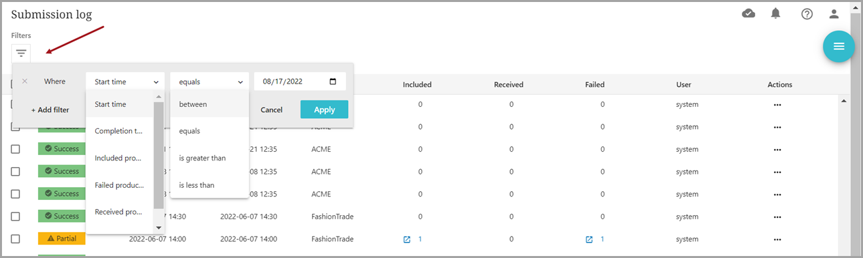The image size is (863, 258).
Task: Open the Filters funnel icon
Action: click(x=21, y=53)
